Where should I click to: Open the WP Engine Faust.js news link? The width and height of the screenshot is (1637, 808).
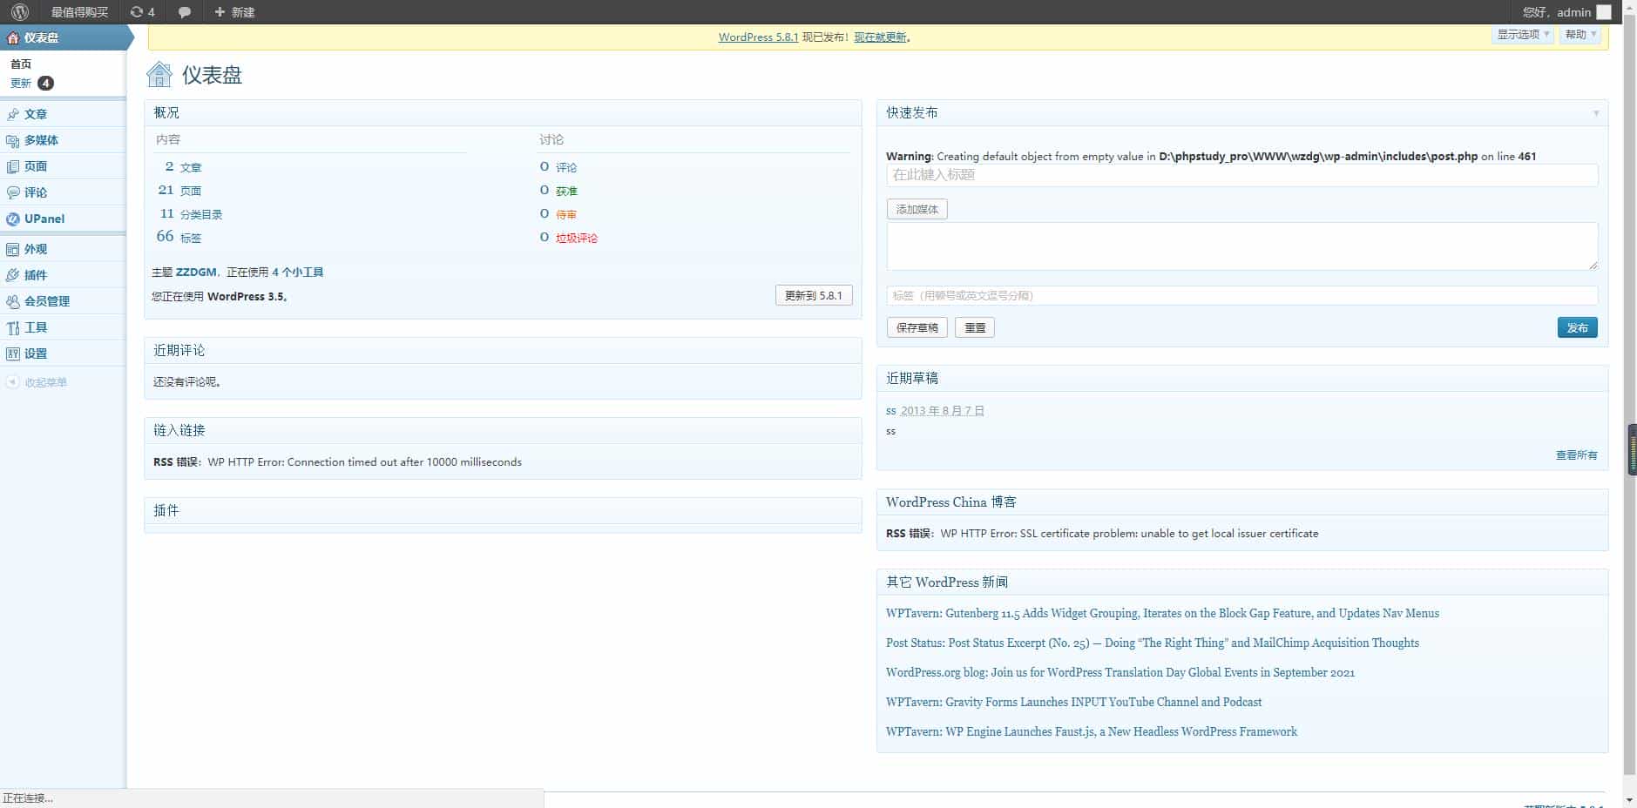click(1092, 731)
